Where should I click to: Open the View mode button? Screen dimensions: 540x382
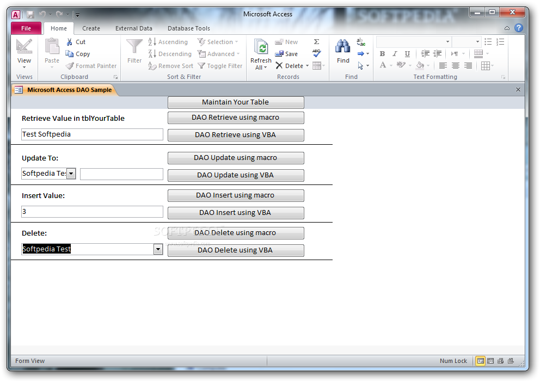[24, 53]
